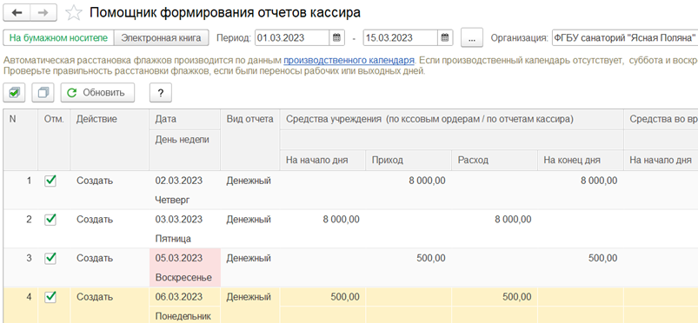The width and height of the screenshot is (698, 323).
Task: Click the period start date field 01.03.2023
Action: coord(292,38)
